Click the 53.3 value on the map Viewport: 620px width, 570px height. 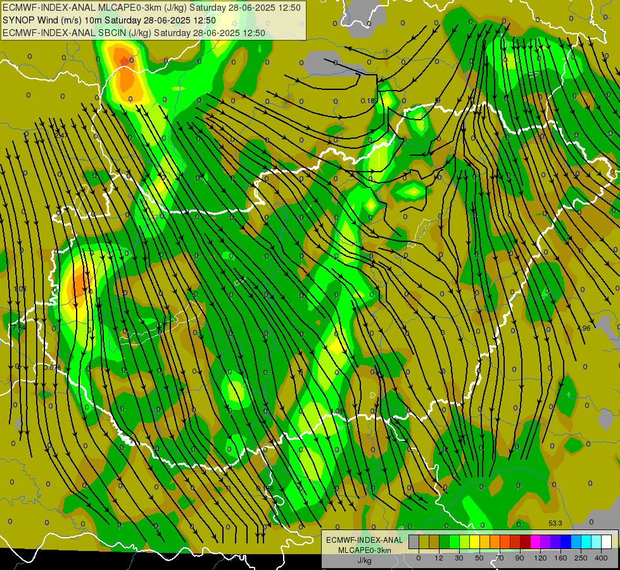(x=555, y=523)
